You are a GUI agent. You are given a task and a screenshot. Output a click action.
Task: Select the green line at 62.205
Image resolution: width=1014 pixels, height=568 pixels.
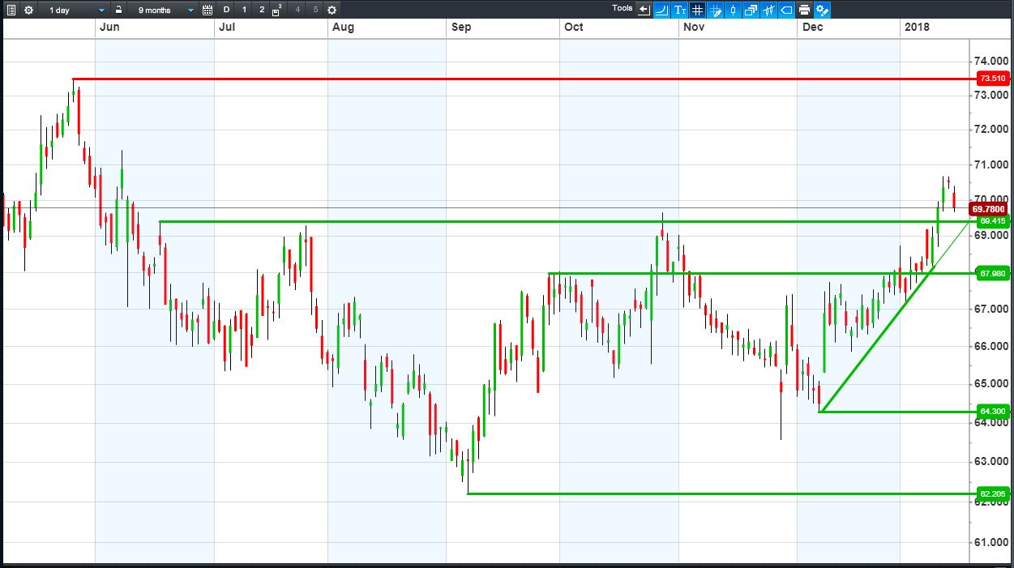721,493
